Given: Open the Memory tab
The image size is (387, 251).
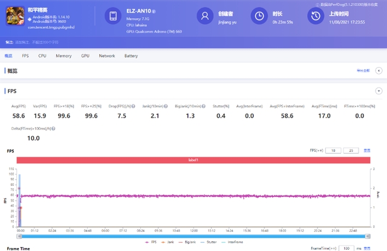Looking at the screenshot, I should click(x=63, y=56).
